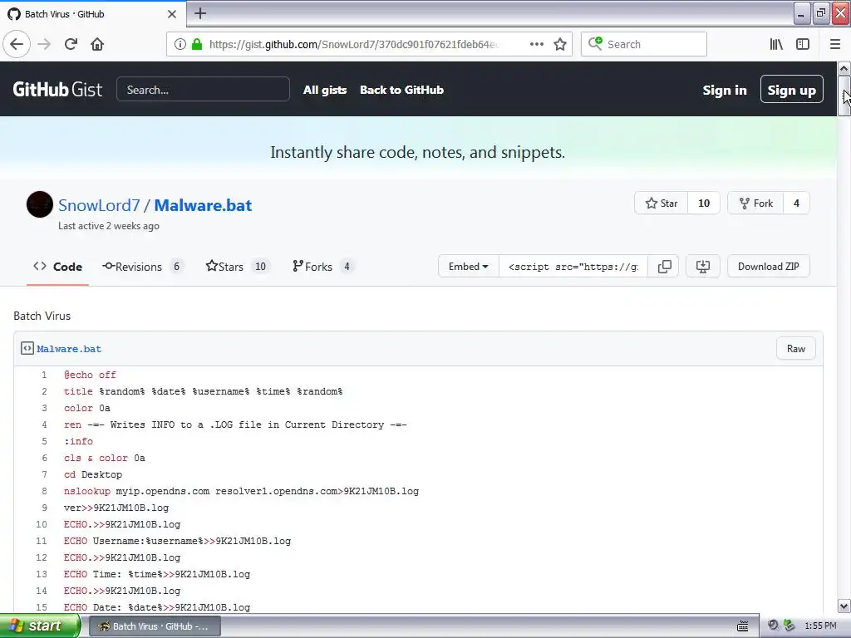The width and height of the screenshot is (851, 638).
Task: Focus the Gist Search... field
Action: pos(203,89)
